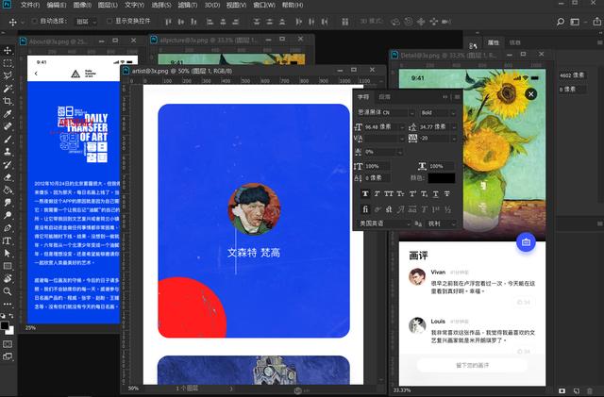Viewport: 604px width, 397px height.
Task: Open the 滤镜(T) menu
Action: [187, 5]
